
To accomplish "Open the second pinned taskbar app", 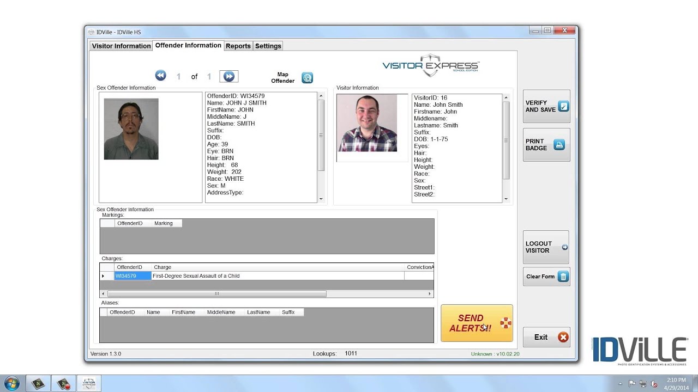I will 63,383.
